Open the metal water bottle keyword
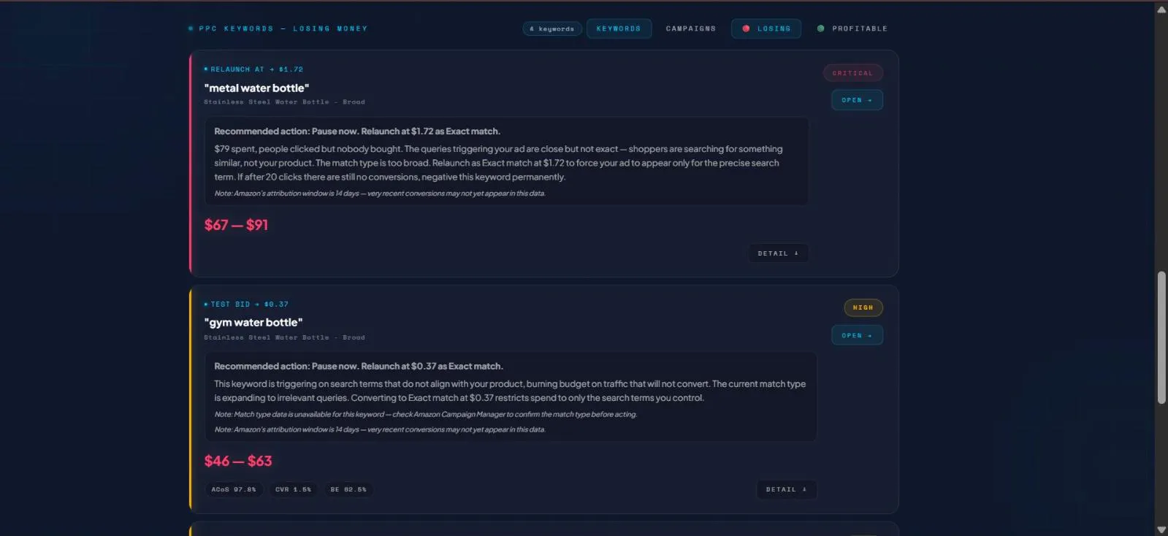Viewport: 1168px width, 536px height. 857,100
